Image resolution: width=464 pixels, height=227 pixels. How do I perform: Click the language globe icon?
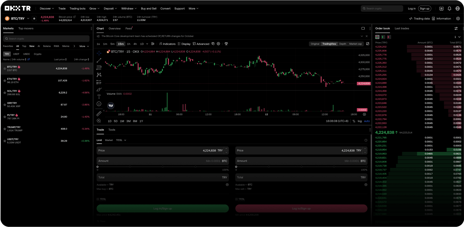point(458,8)
